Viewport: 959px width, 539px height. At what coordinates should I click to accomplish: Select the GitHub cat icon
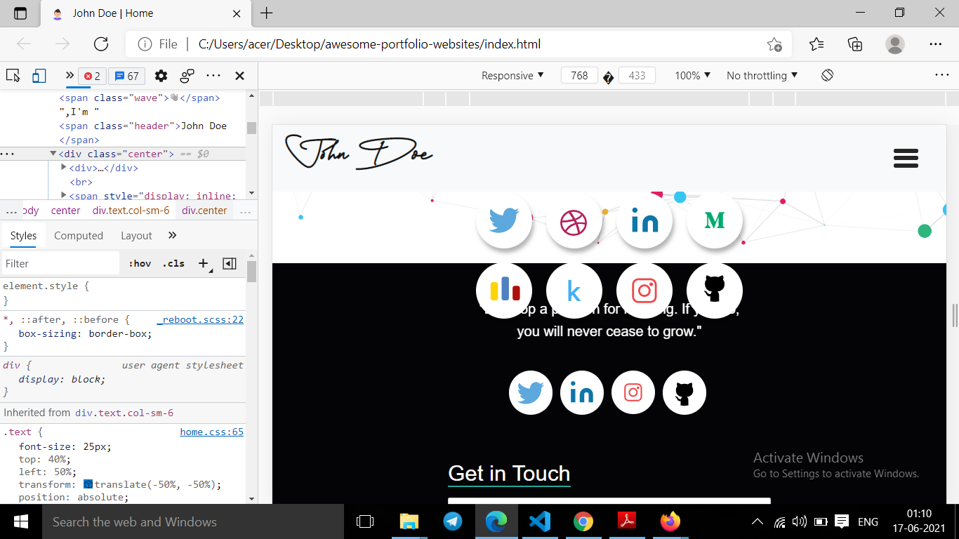[714, 290]
